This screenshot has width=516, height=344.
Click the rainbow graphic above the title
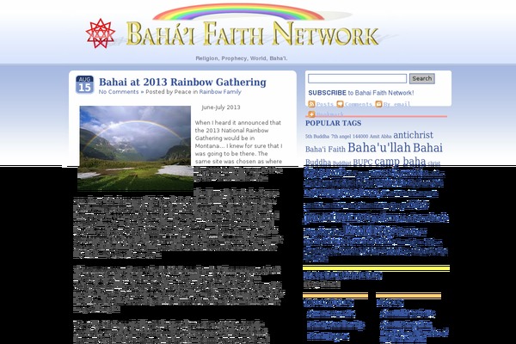pos(239,12)
